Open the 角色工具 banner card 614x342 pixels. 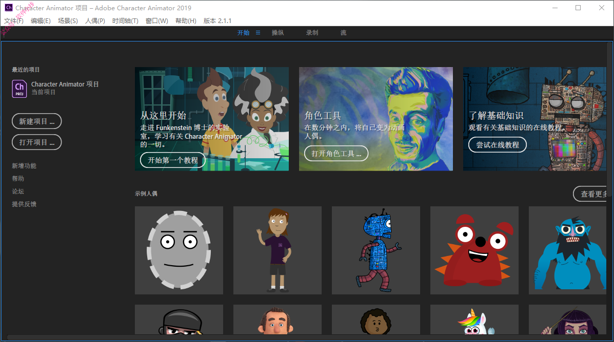pyautogui.click(x=376, y=119)
